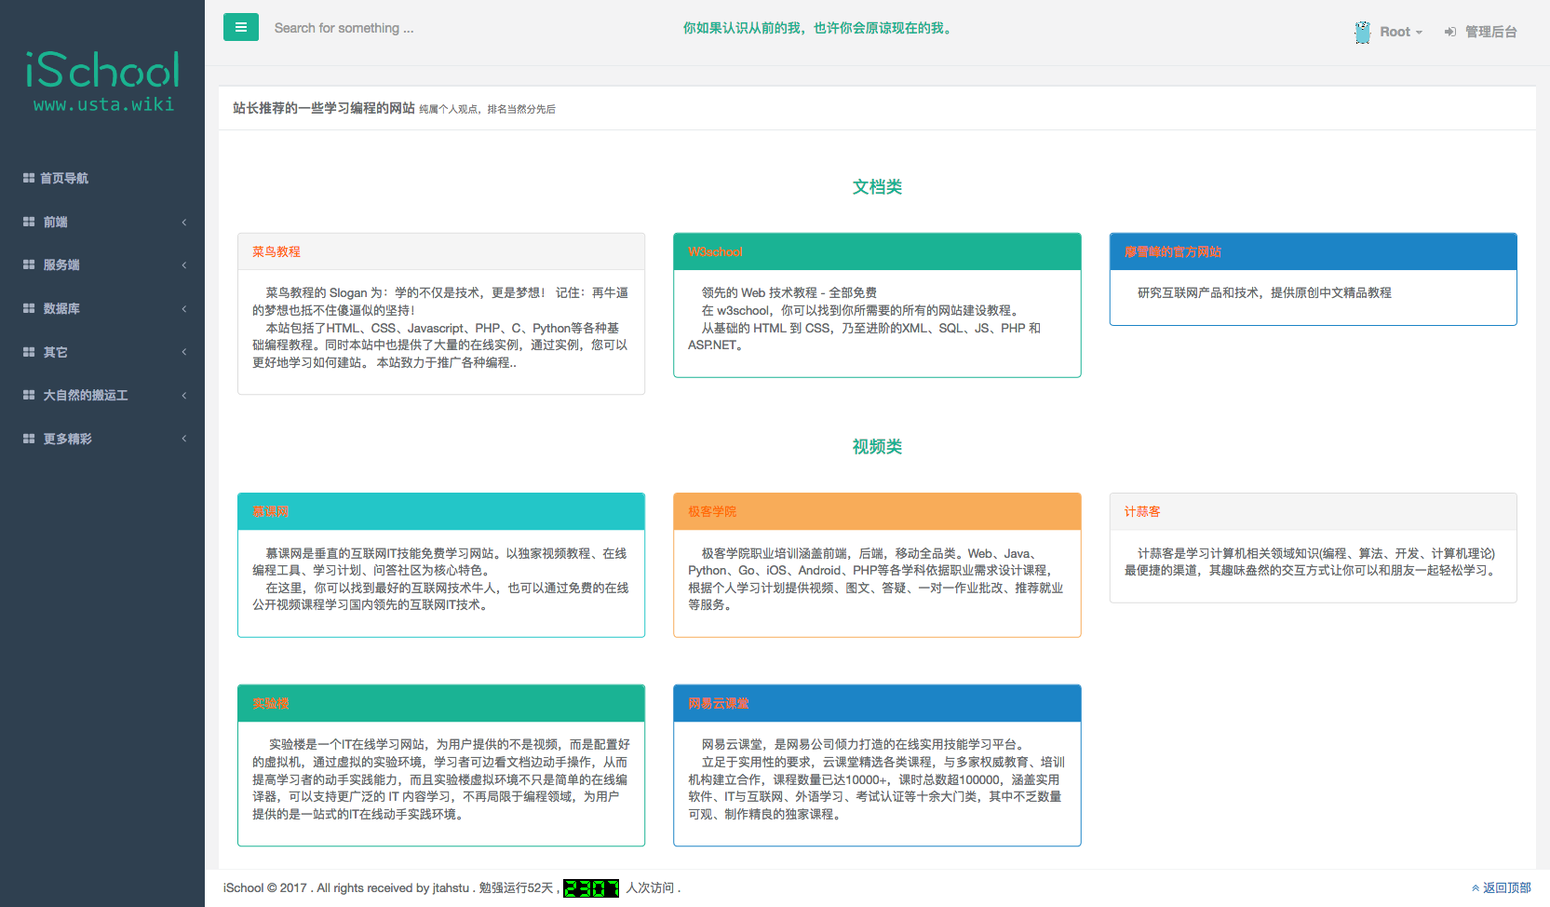The image size is (1550, 907).
Task: Click the www.usta.wiki text under the logo
Action: point(103,104)
